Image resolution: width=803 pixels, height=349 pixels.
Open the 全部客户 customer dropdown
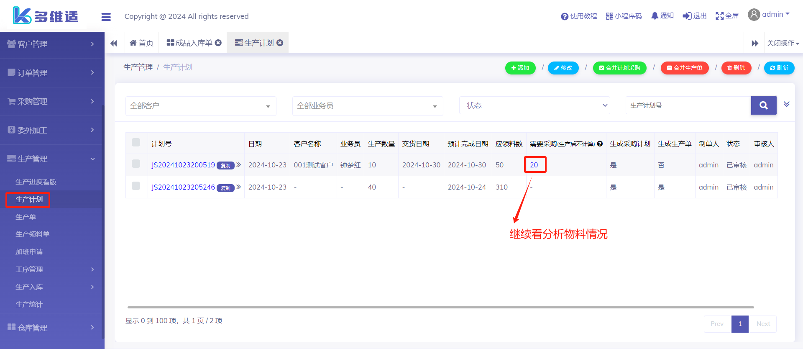click(x=201, y=106)
